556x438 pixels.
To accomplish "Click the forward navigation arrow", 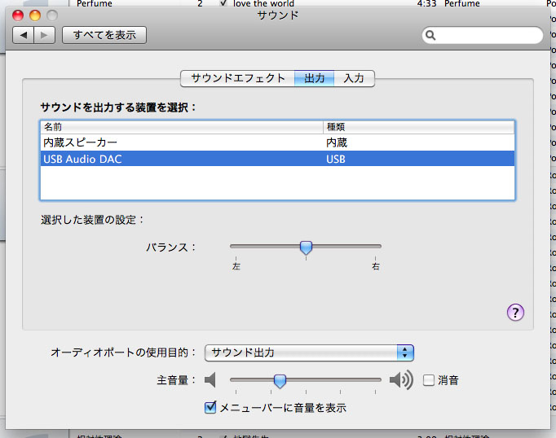I will pyautogui.click(x=45, y=35).
